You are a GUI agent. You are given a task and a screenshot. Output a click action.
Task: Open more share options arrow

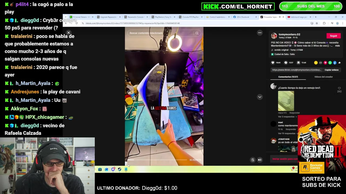[340, 63]
